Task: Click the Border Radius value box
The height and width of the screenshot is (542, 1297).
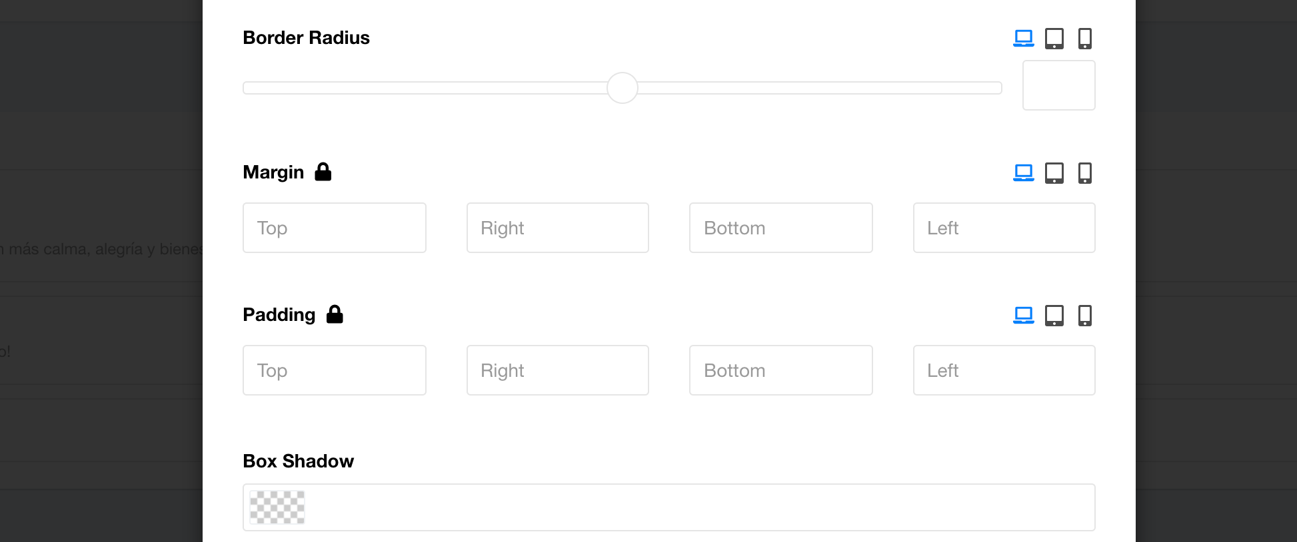Action: click(1058, 85)
